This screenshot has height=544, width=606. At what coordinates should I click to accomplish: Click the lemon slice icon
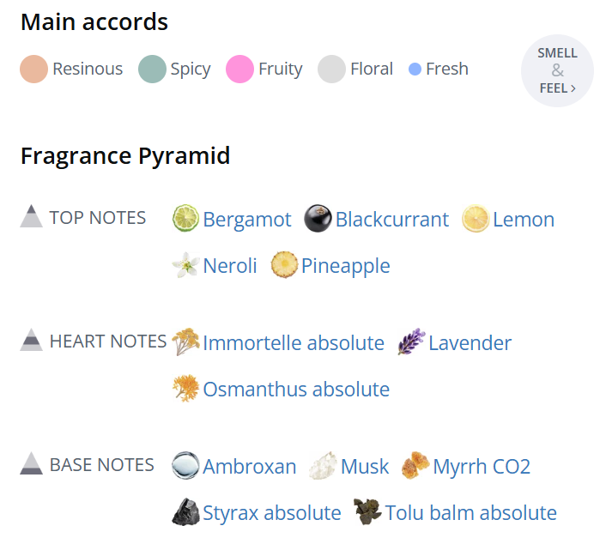tap(476, 219)
